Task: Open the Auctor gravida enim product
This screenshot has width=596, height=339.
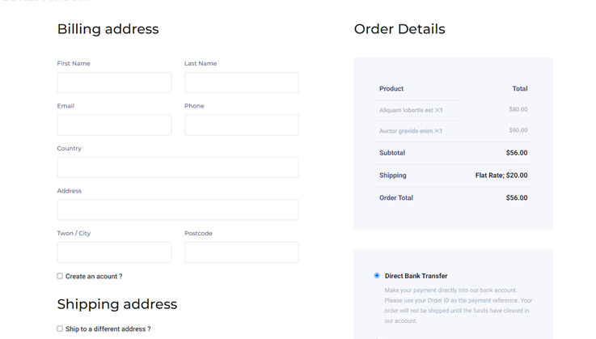Action: click(x=406, y=130)
